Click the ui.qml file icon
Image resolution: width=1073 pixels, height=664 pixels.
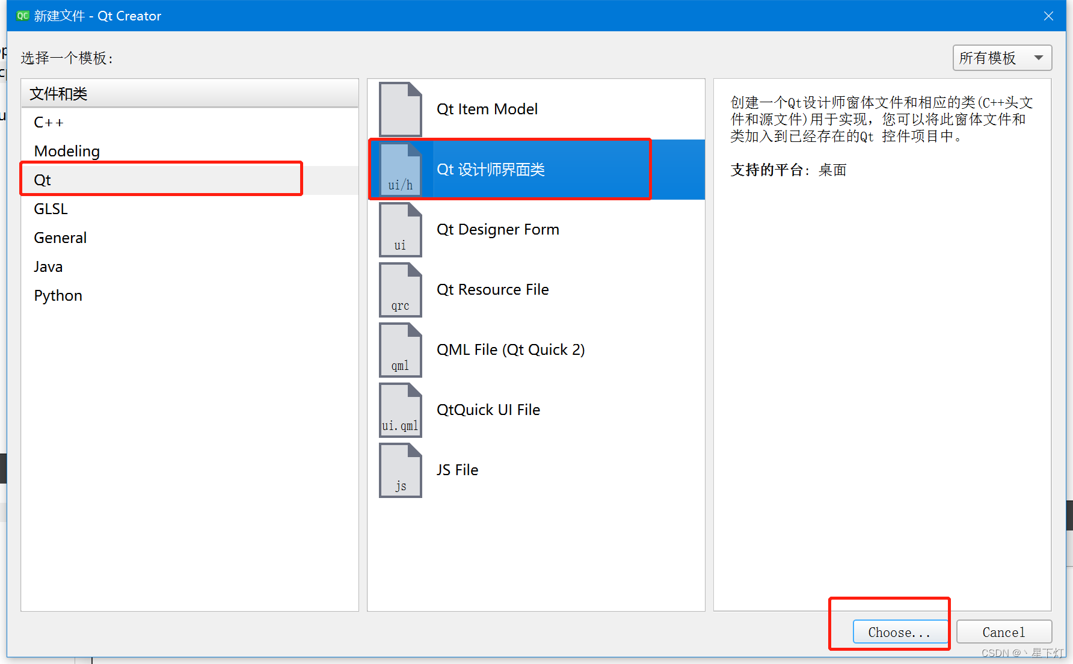click(x=400, y=410)
